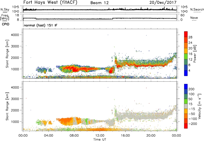The width and height of the screenshot is (204, 141).
Task: Click the "18" frequency axis tick
Action: point(17,15)
